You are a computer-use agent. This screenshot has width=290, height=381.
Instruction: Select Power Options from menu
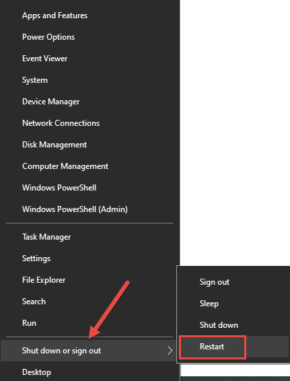(90, 37)
